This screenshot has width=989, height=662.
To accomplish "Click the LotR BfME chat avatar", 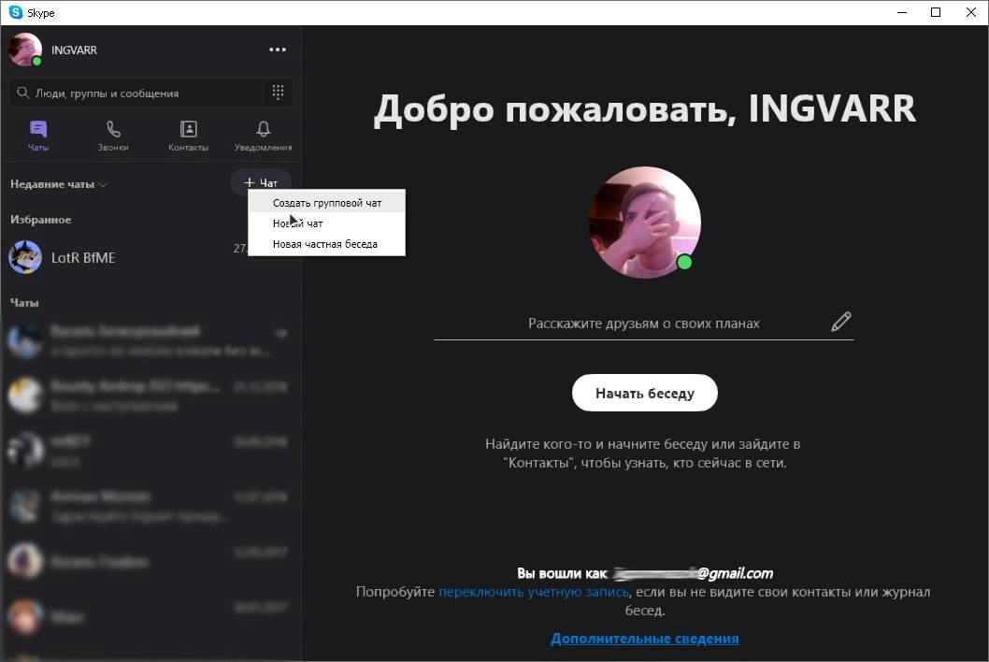I will pyautogui.click(x=25, y=257).
